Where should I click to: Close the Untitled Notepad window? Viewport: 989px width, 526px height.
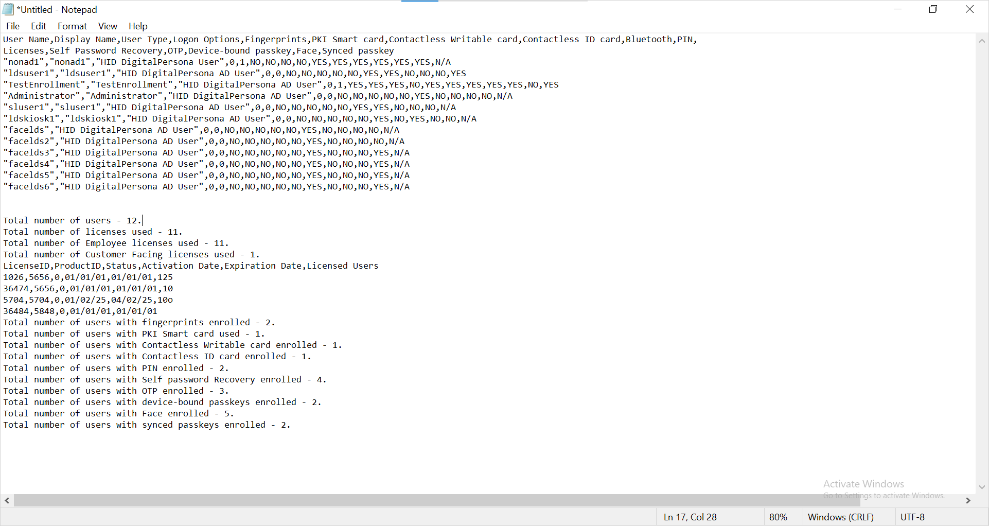969,9
